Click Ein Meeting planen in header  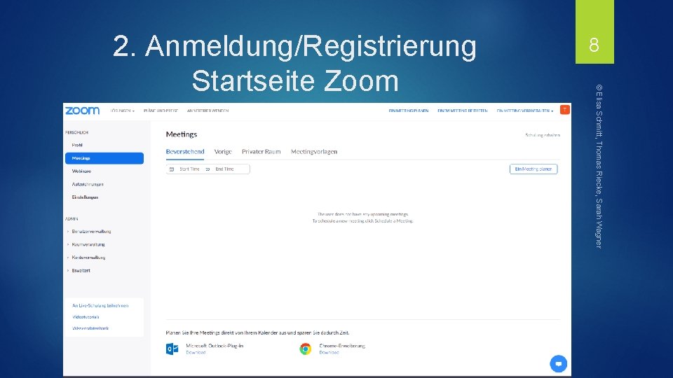click(409, 111)
